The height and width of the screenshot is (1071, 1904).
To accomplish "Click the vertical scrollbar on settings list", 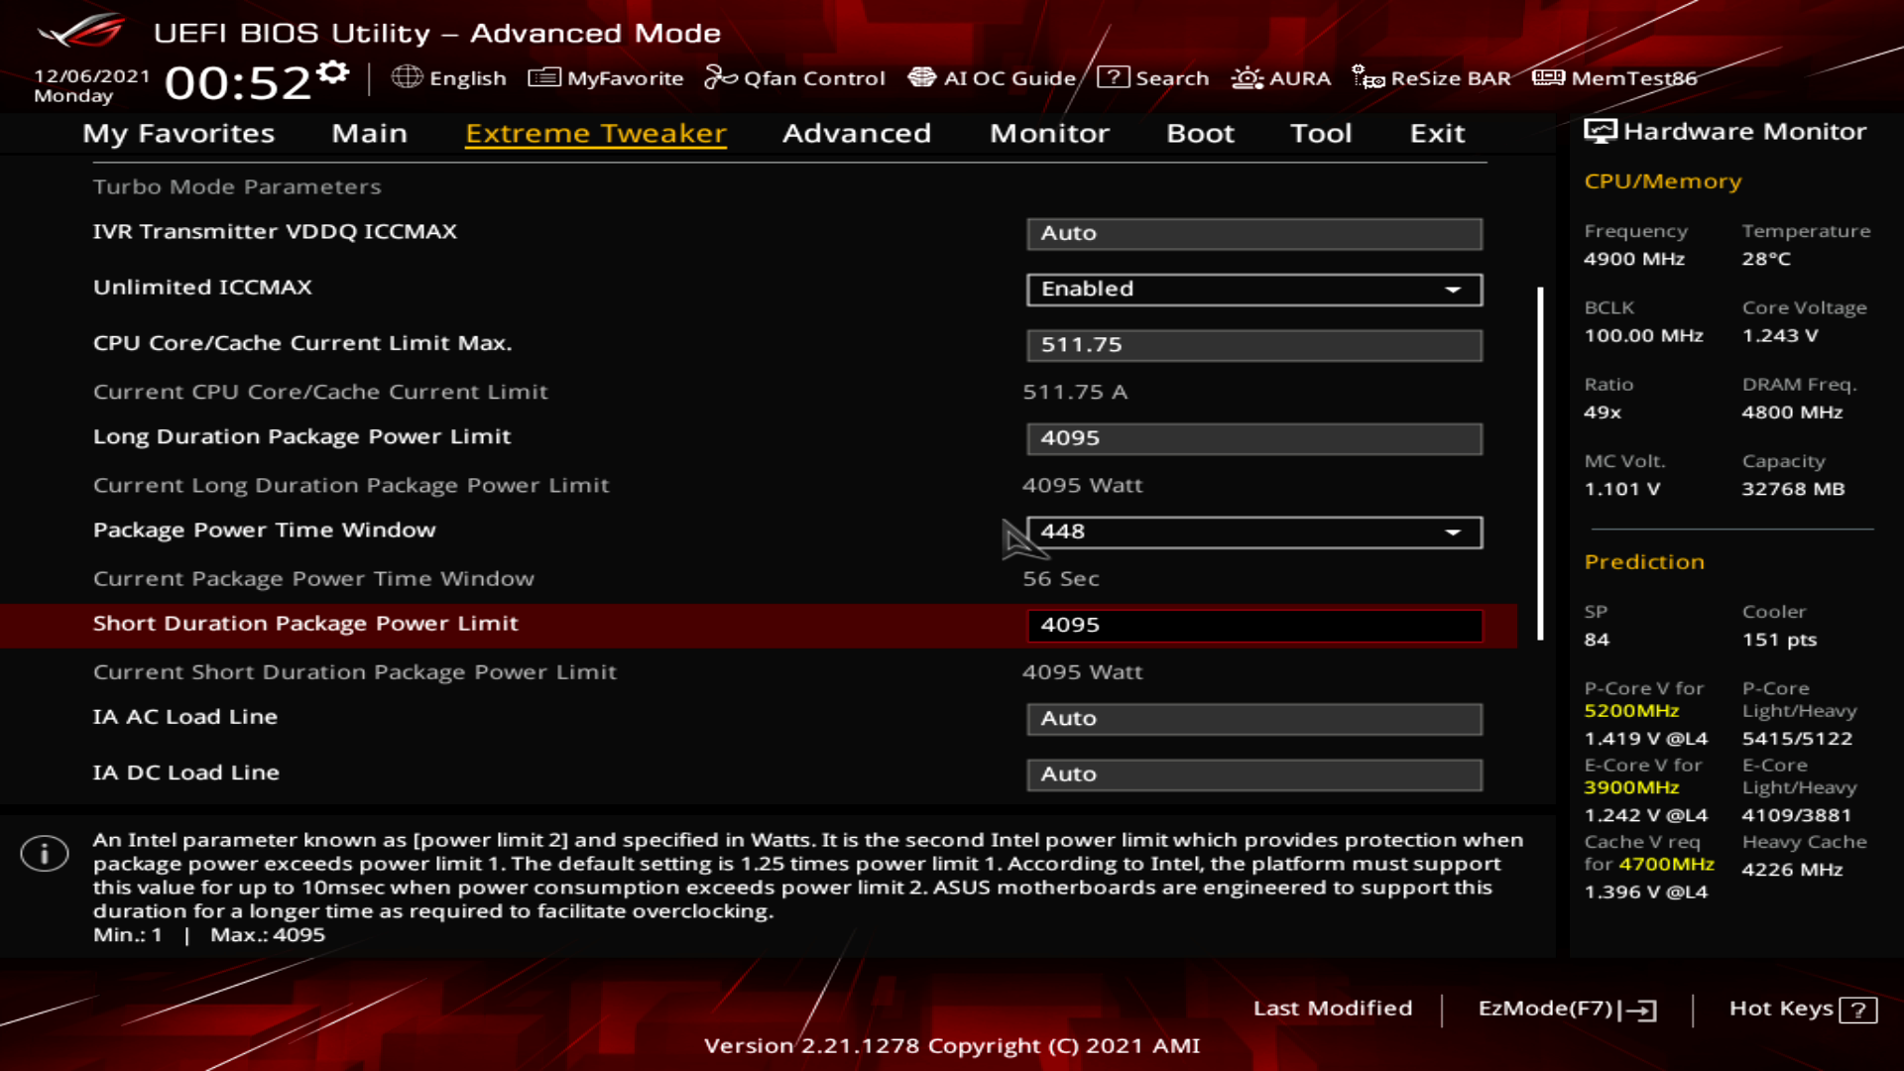I will [x=1540, y=463].
